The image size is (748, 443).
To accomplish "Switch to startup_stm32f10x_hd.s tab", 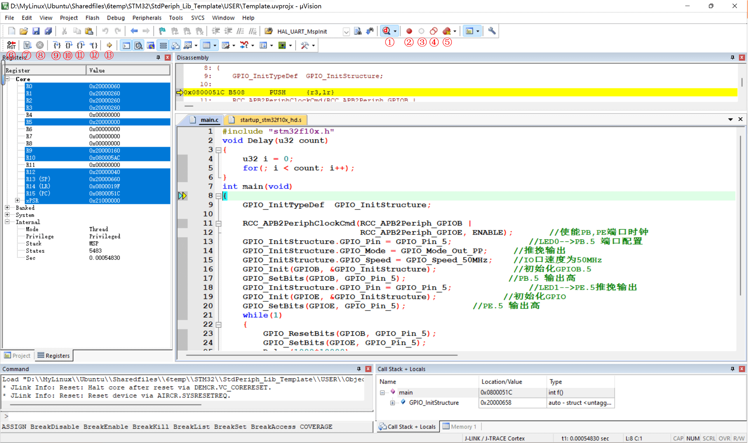I will (270, 120).
